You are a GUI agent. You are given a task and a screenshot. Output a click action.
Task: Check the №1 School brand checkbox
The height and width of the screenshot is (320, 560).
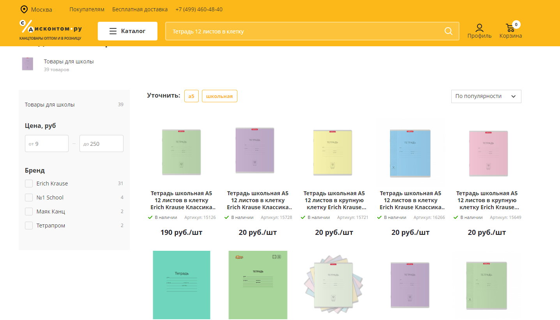coord(29,198)
